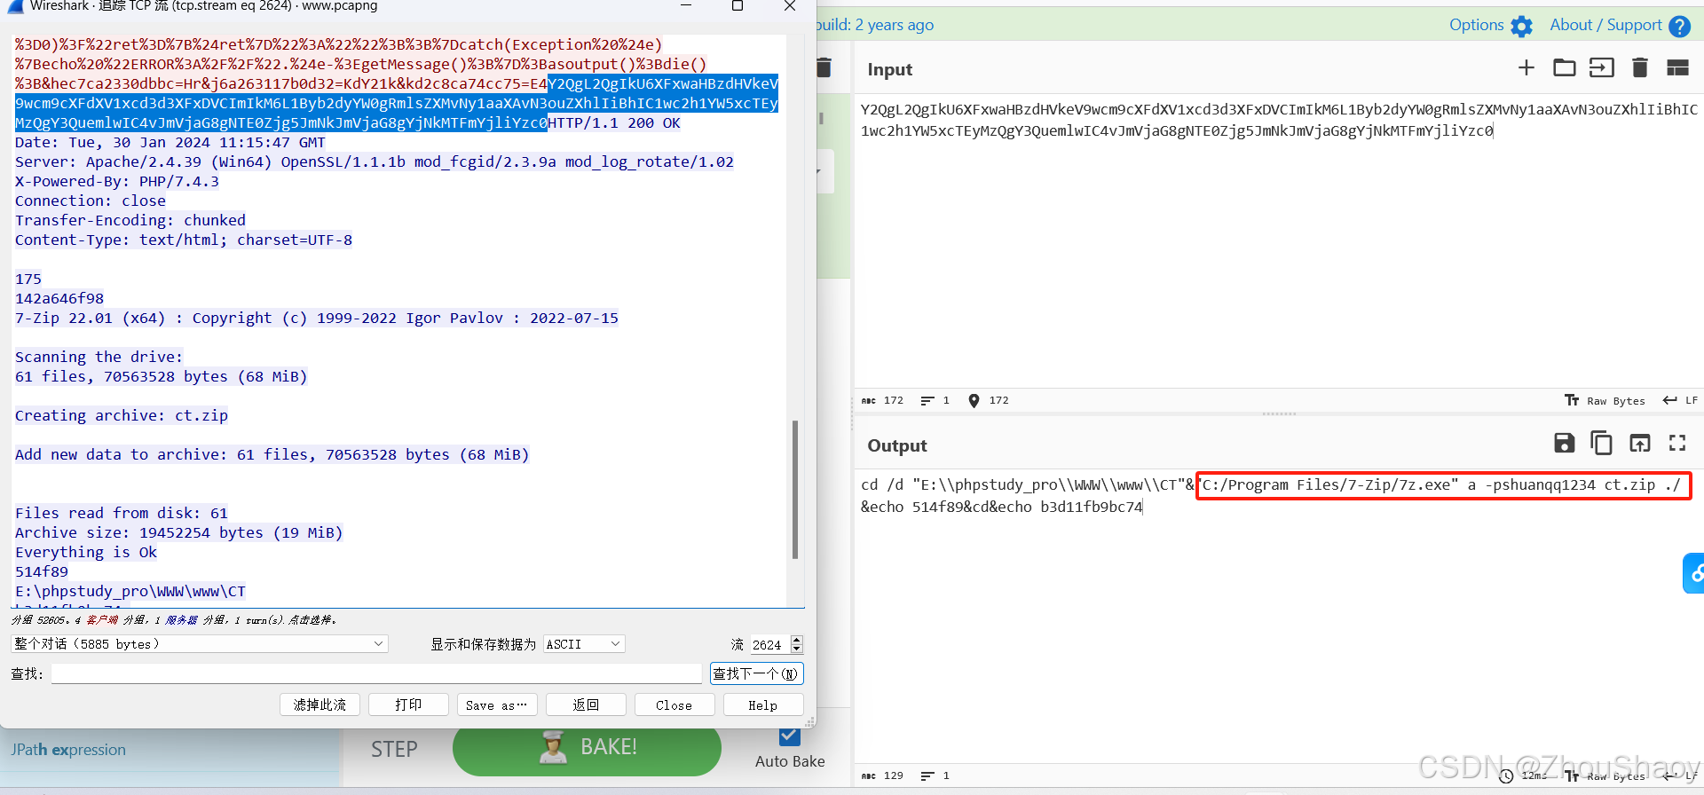
Task: Click the Back (返回) button
Action: [x=586, y=704]
